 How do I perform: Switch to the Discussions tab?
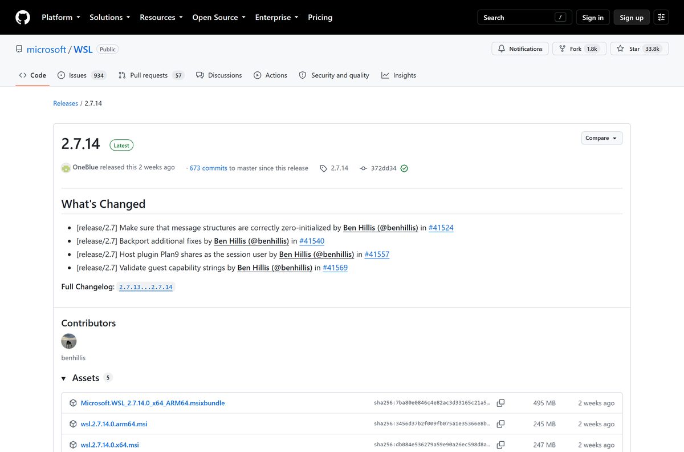point(219,75)
